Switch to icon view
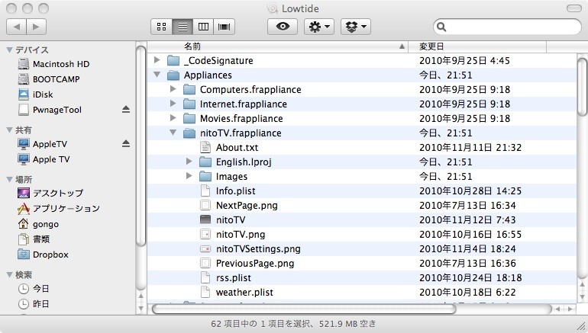The image size is (588, 333). [x=162, y=27]
